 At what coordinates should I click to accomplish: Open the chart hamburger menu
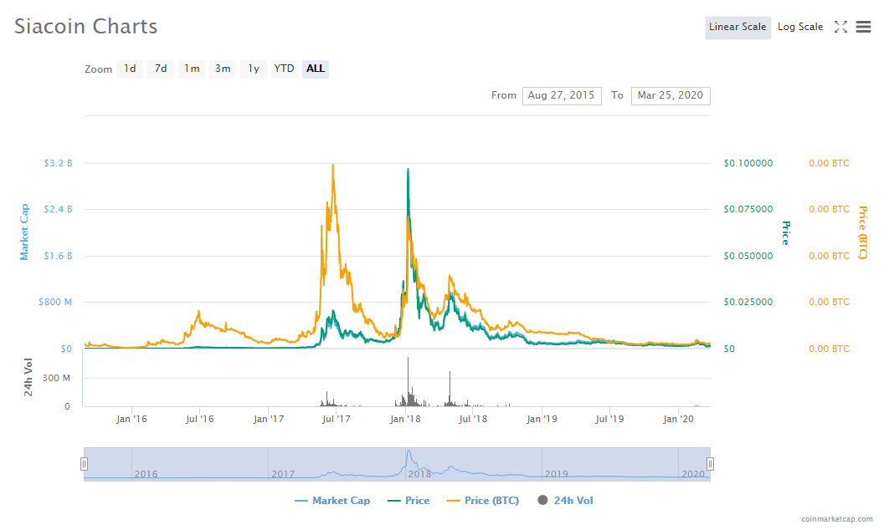click(863, 27)
